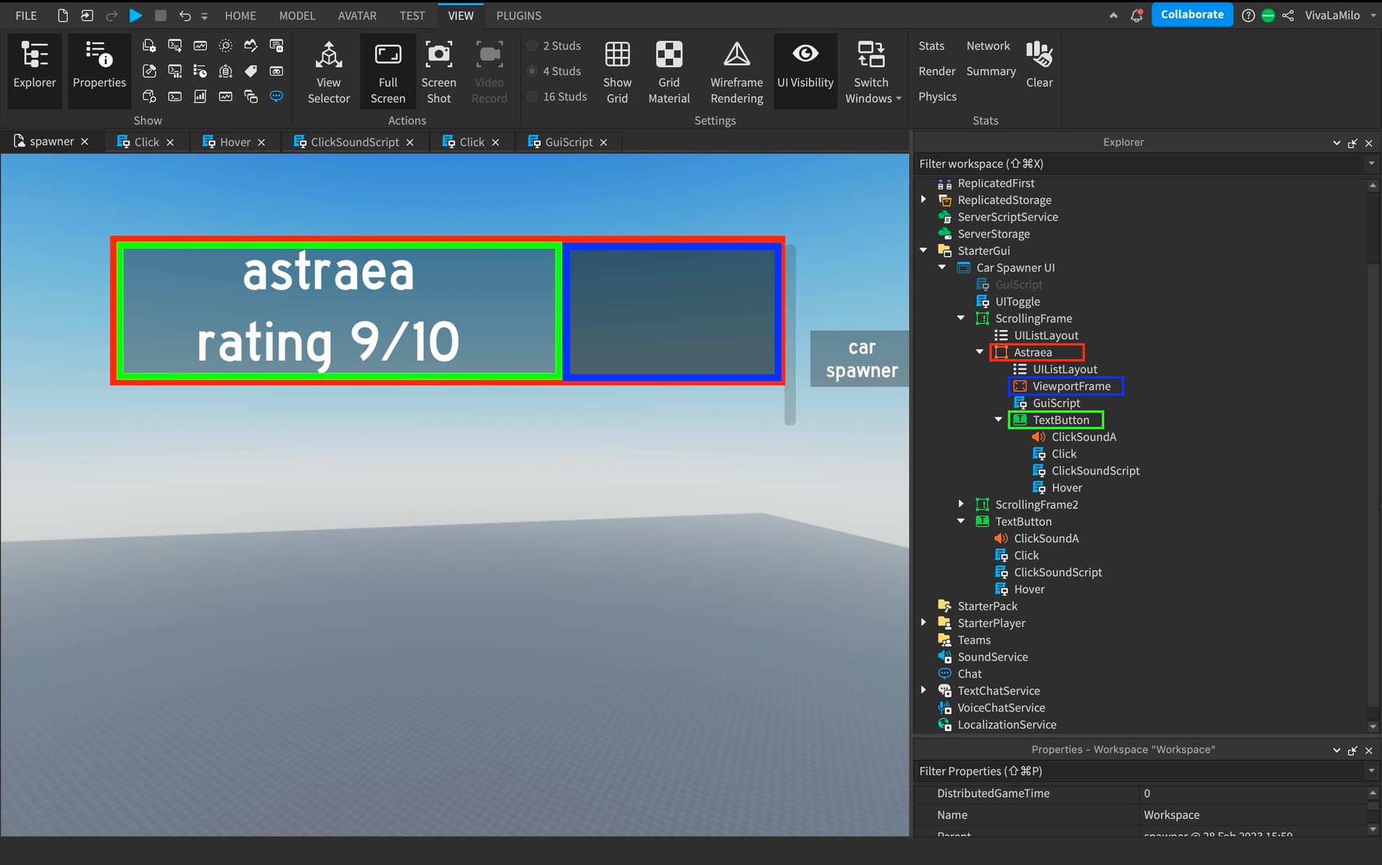Image resolution: width=1382 pixels, height=865 pixels.
Task: Switch to the HOME ribbon tab
Action: click(240, 15)
